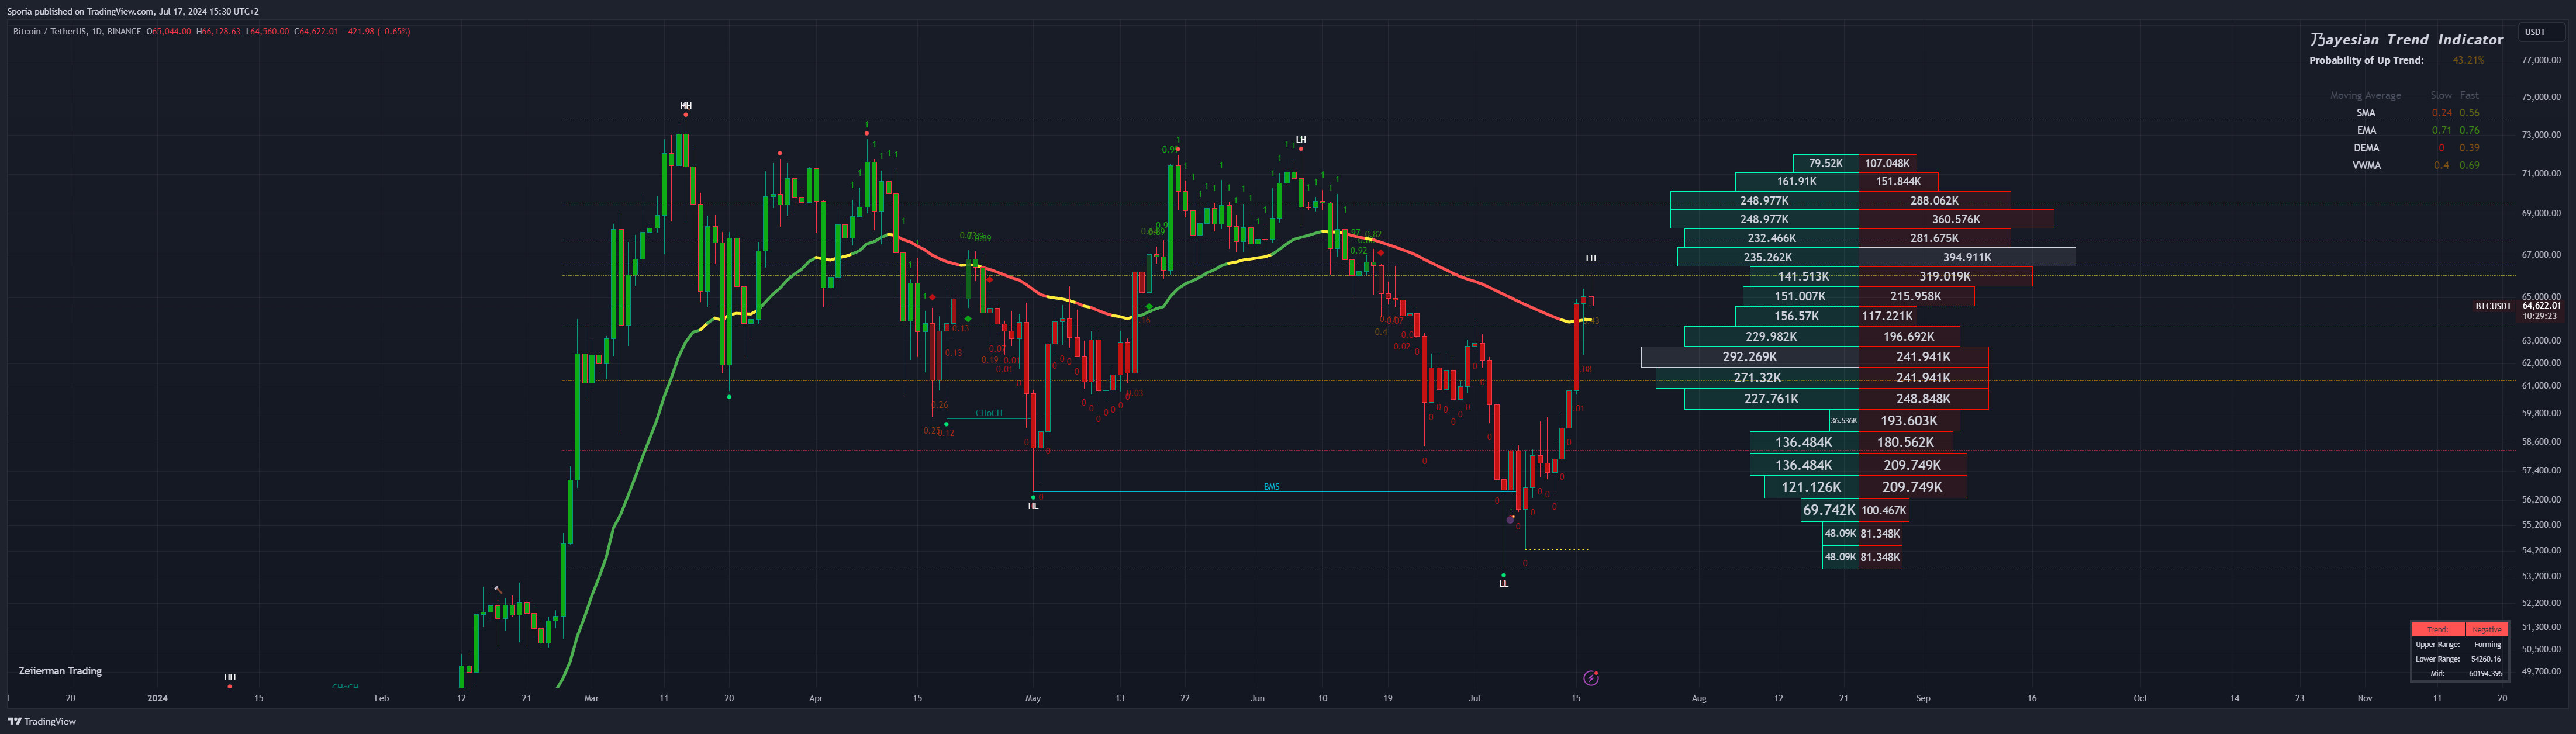The height and width of the screenshot is (734, 2576).
Task: Click the 394.911K volume profile bar
Action: click(1967, 257)
